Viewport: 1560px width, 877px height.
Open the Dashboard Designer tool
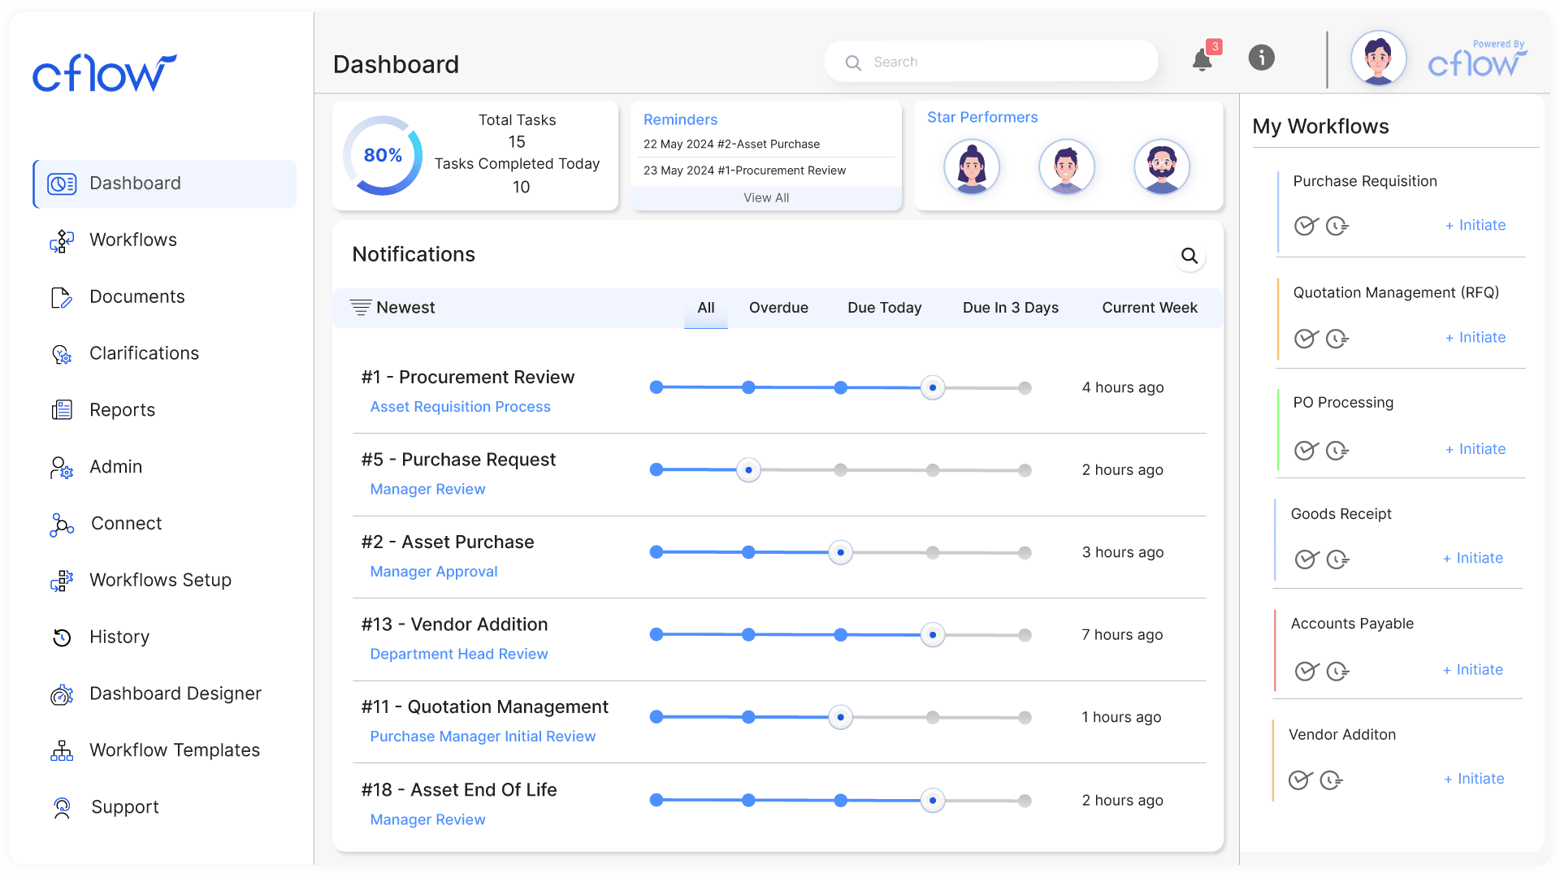point(175,693)
